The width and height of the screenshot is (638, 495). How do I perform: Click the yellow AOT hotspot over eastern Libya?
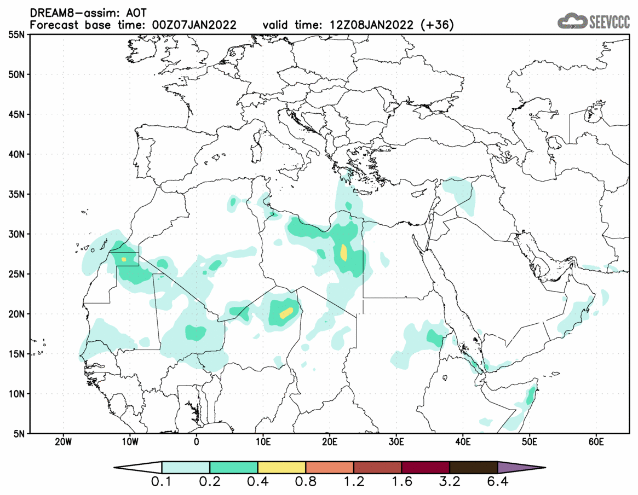pyautogui.click(x=344, y=252)
